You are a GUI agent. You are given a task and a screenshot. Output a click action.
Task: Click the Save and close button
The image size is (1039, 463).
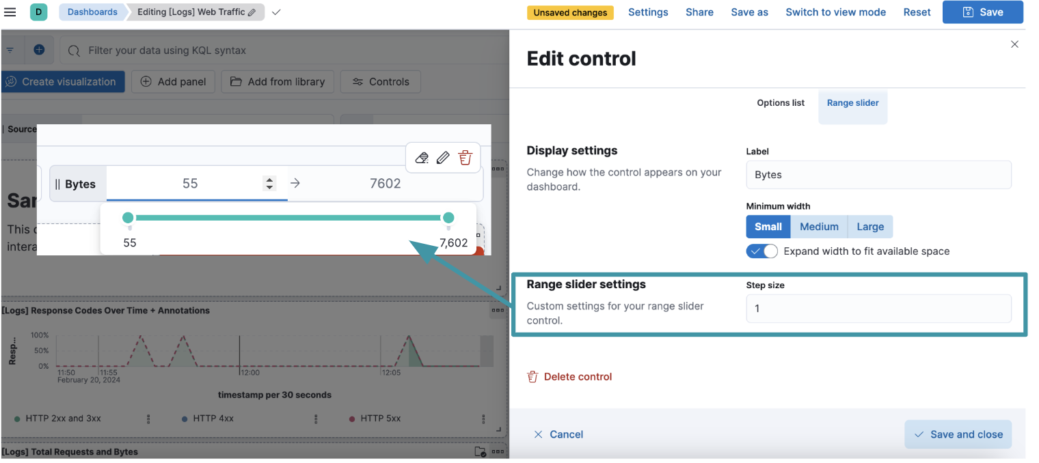pyautogui.click(x=958, y=434)
